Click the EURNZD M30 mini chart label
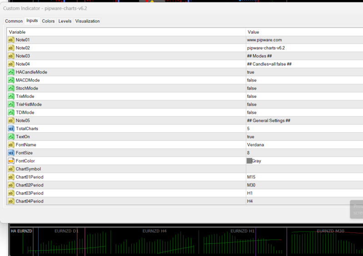The width and height of the screenshot is (363, 256). 330,231
